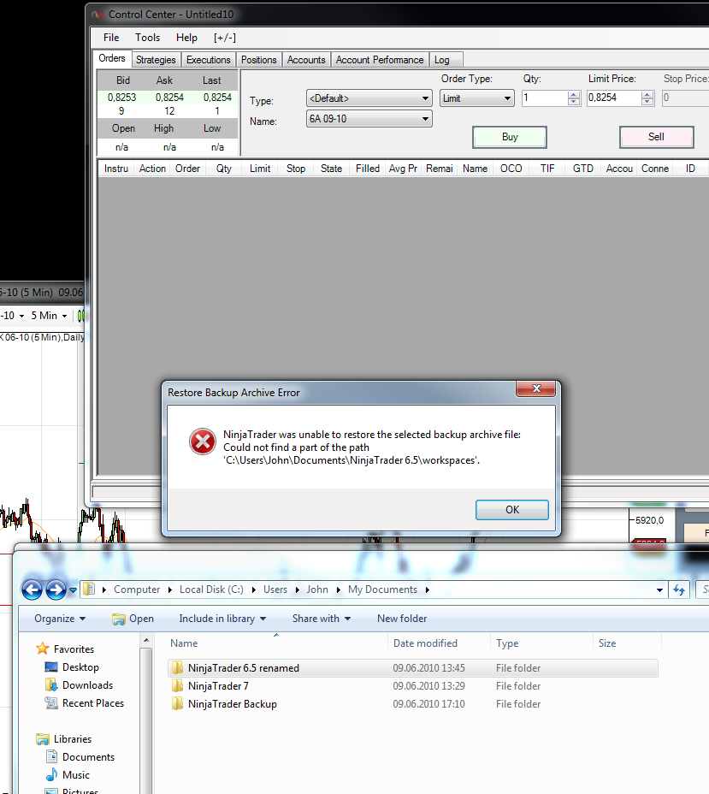Click the NinjaTrader 6.5 renamed folder icon

(177, 668)
